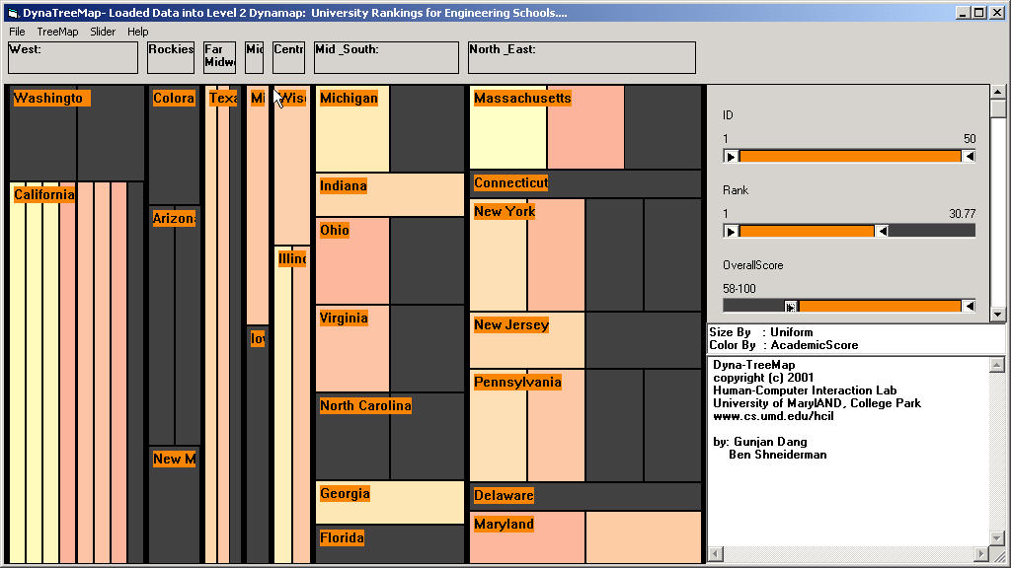Click the ID slider right arrow handle
Viewport: 1011px width, 568px height.
pyautogui.click(x=969, y=156)
